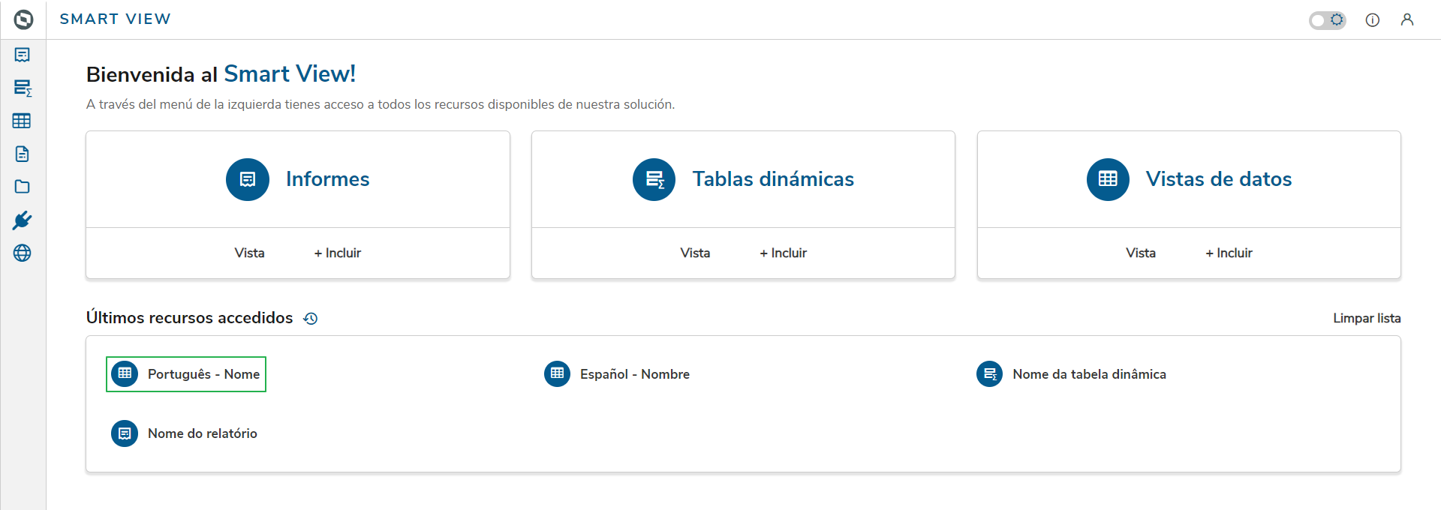The image size is (1441, 510).
Task: Click the document sidebar icon
Action: tap(23, 154)
